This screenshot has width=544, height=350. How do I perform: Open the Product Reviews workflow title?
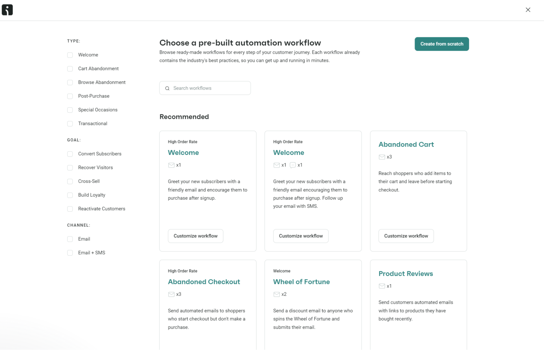coord(405,274)
